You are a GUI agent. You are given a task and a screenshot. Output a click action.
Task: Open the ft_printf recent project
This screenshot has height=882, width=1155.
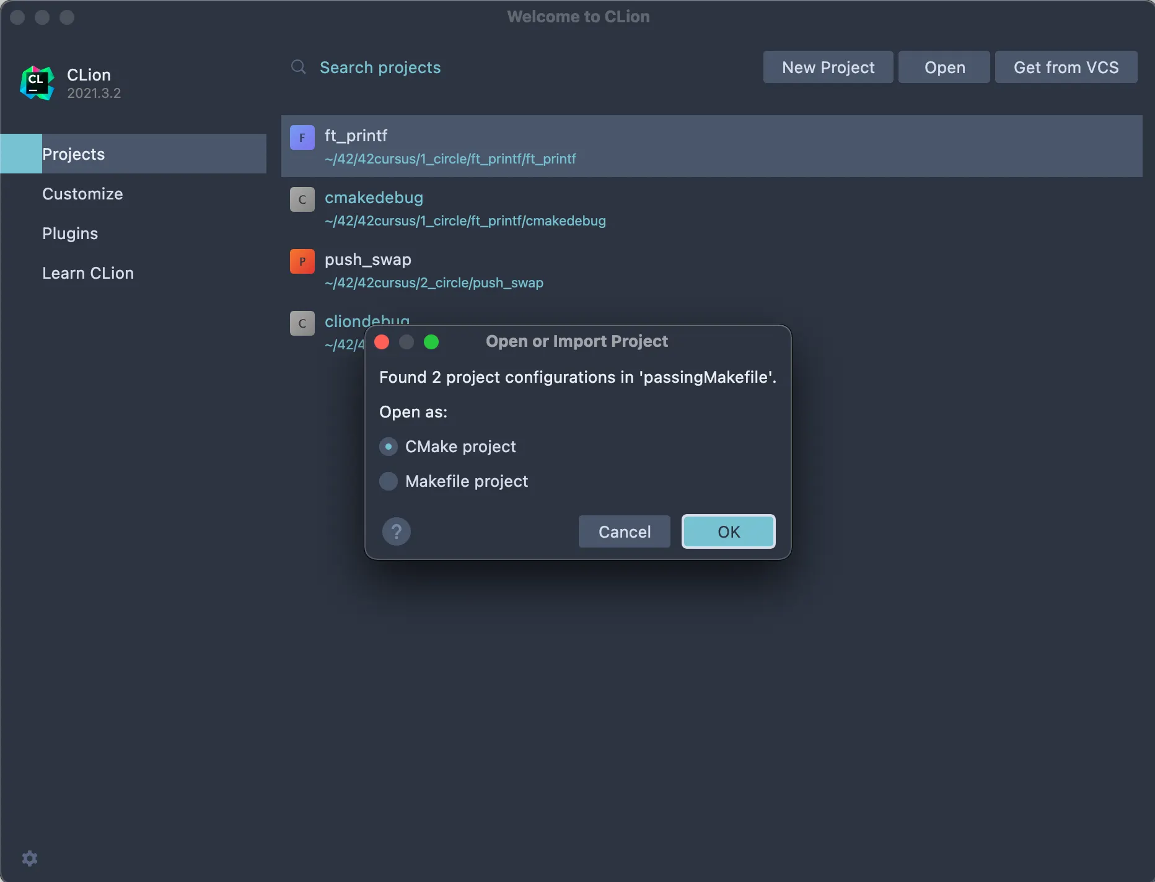click(x=712, y=146)
